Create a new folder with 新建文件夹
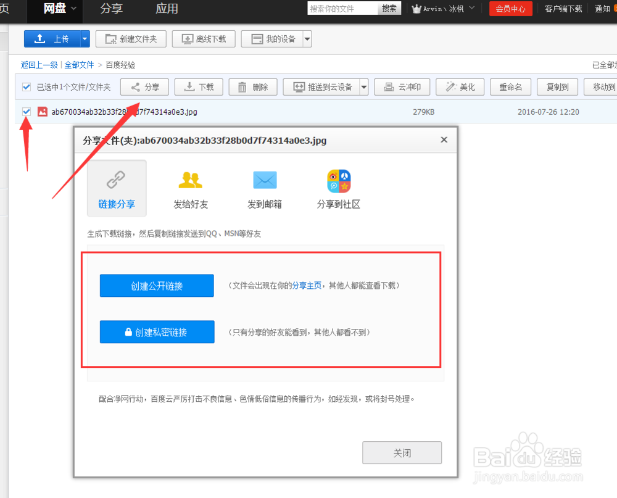This screenshot has height=498, width=617. 131,39
